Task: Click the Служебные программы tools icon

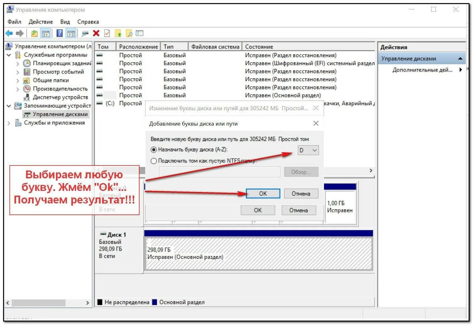Action: pos(18,55)
